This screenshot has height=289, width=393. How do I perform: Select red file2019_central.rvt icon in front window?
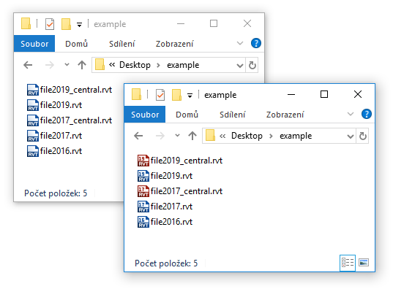[143, 161]
